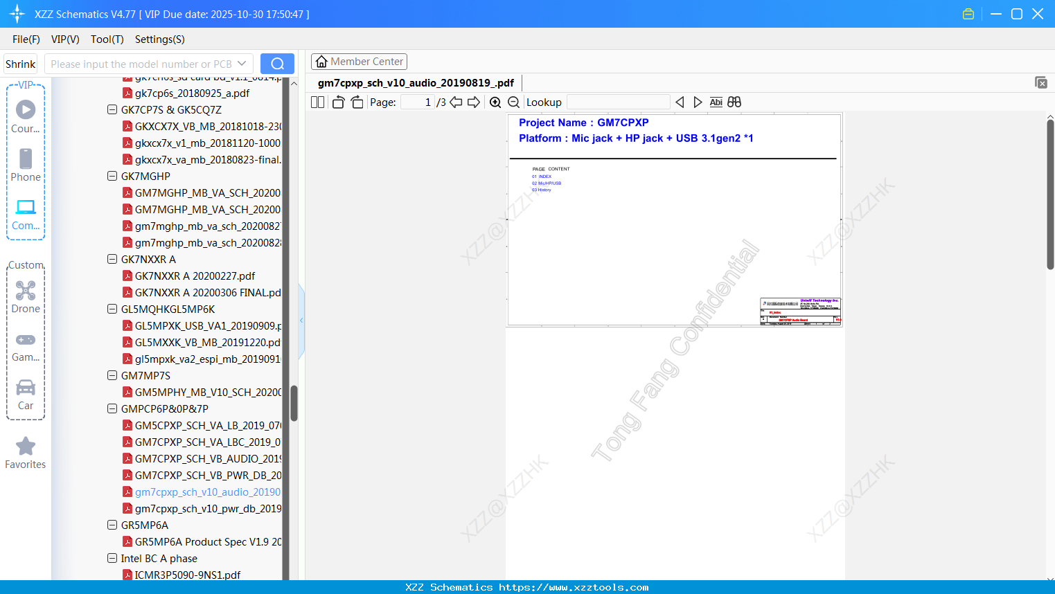Image resolution: width=1055 pixels, height=594 pixels.
Task: Click the document viewer vertical scrollbar thumb
Action: [x=1050, y=194]
